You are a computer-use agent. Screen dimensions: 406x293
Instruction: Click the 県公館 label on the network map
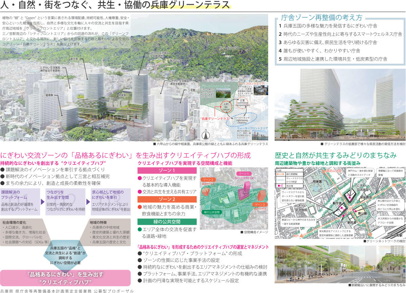pyautogui.click(x=362, y=214)
